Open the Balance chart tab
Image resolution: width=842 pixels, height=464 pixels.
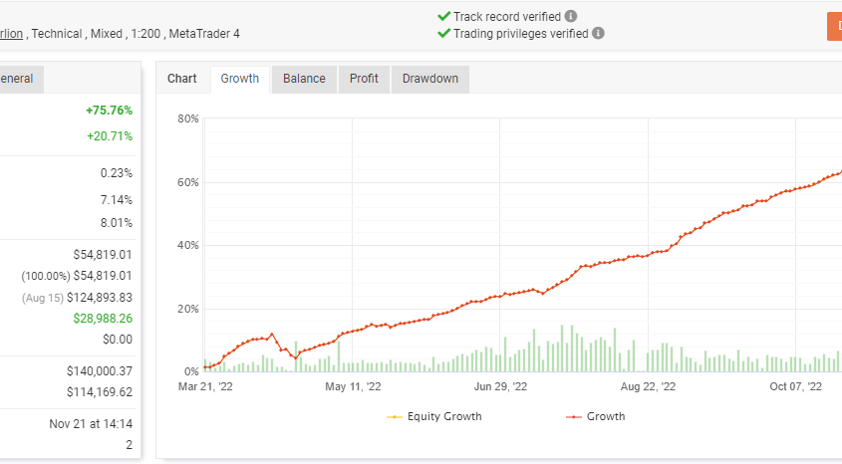click(x=304, y=79)
